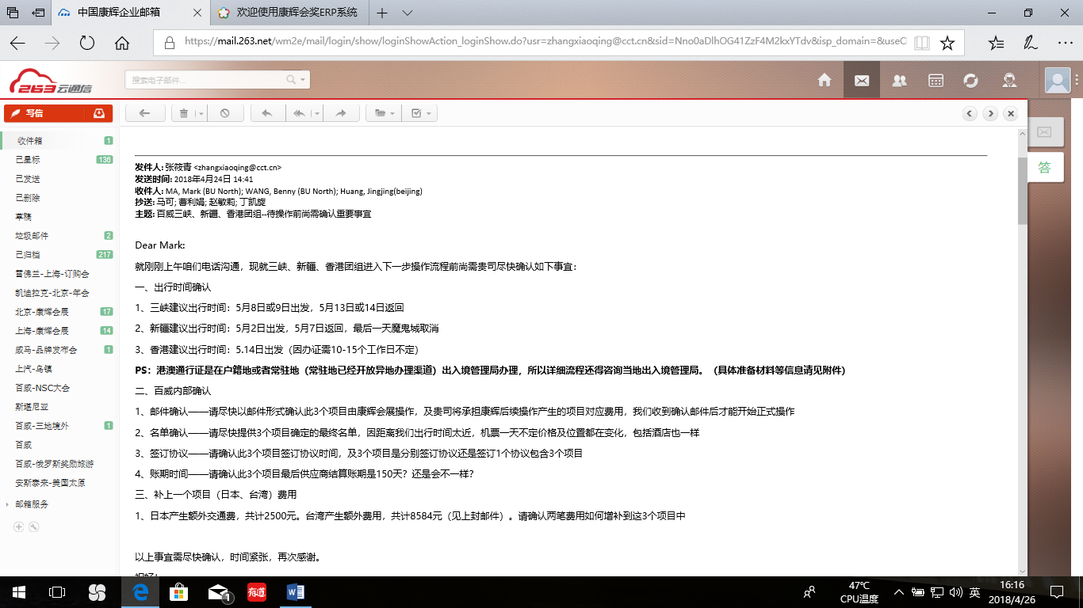Click the spam block circle icon

225,113
